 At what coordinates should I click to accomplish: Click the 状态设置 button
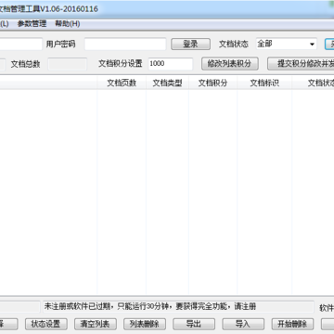click(46, 324)
